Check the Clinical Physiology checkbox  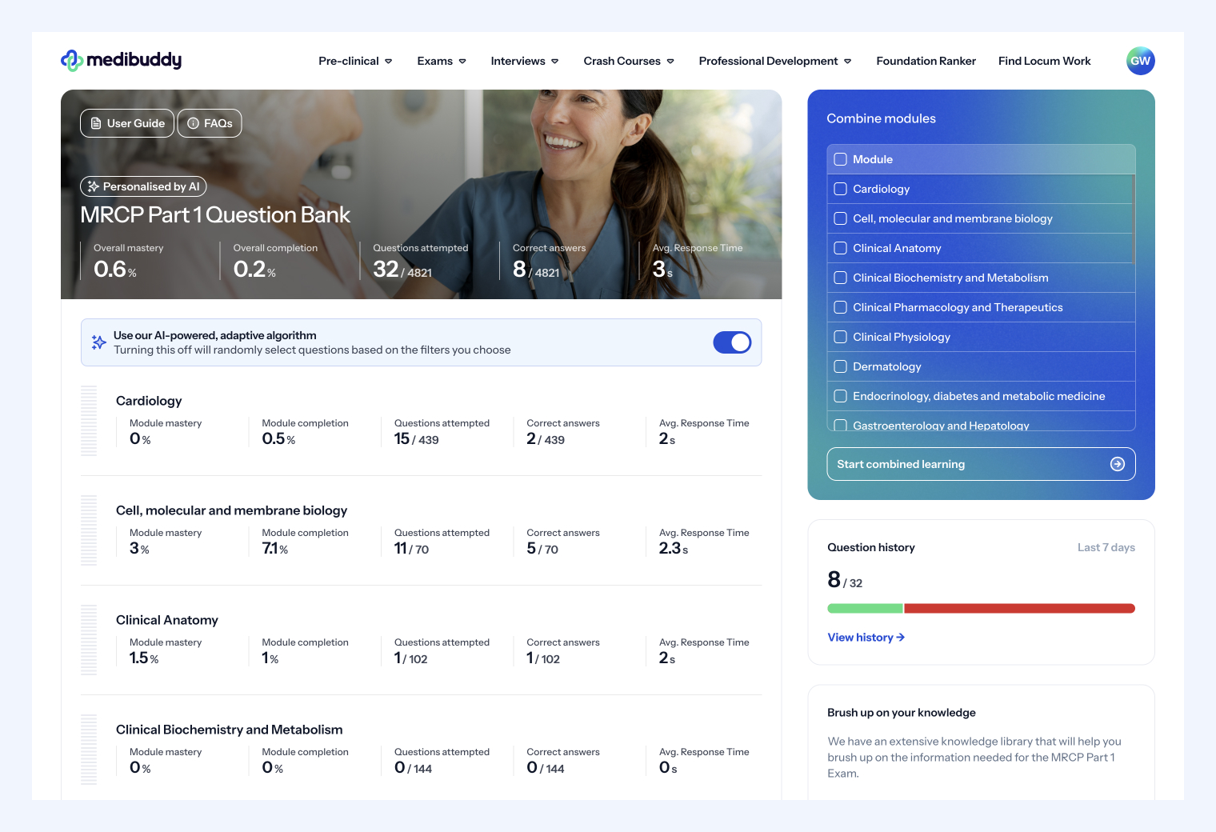tap(841, 337)
